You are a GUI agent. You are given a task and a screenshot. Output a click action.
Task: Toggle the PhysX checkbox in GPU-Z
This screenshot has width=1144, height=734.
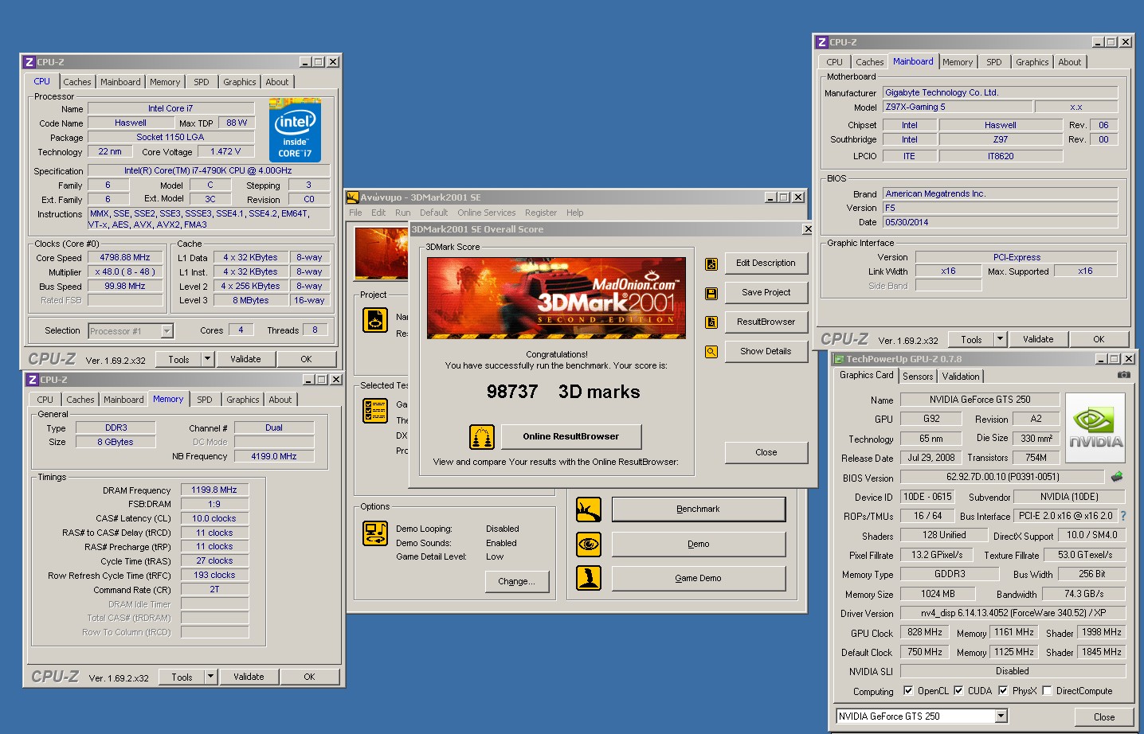[1003, 691]
